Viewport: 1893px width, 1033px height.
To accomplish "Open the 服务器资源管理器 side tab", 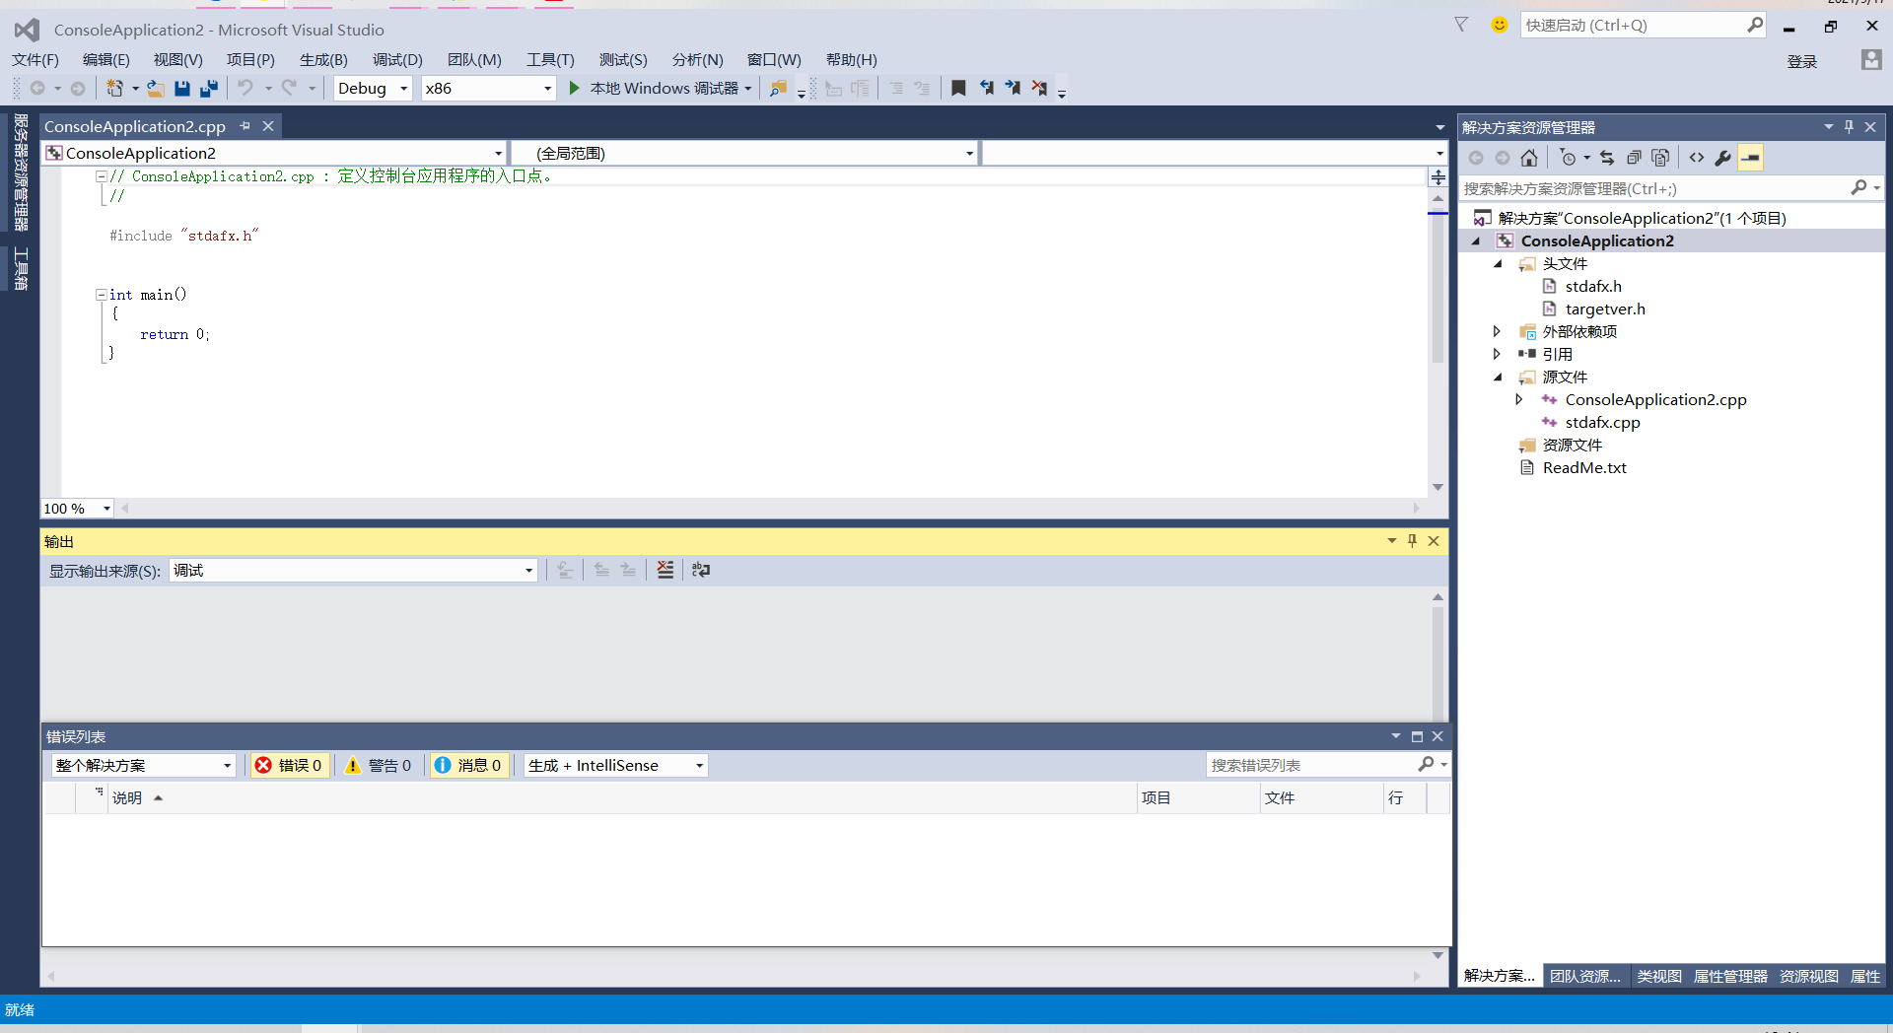I will pyautogui.click(x=21, y=172).
